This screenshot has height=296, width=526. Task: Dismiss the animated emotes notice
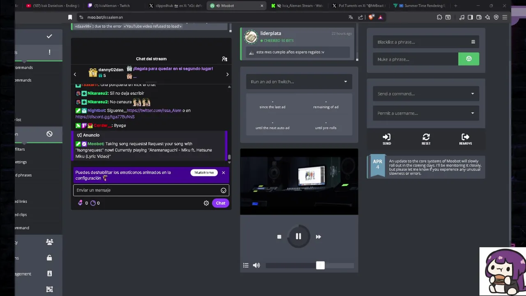click(x=224, y=173)
